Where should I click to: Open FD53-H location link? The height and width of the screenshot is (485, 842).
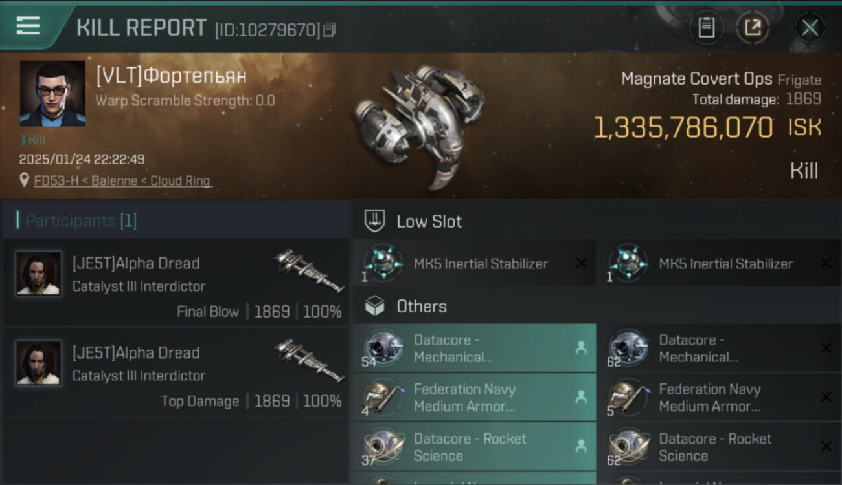point(122,181)
